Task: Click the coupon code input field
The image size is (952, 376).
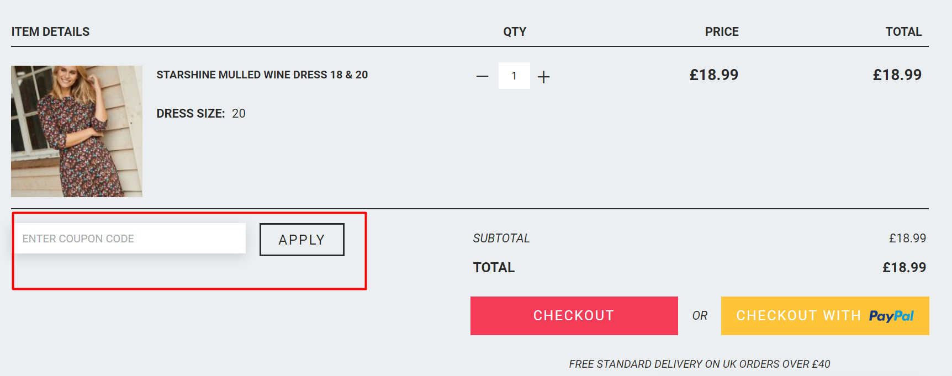Action: coord(130,238)
